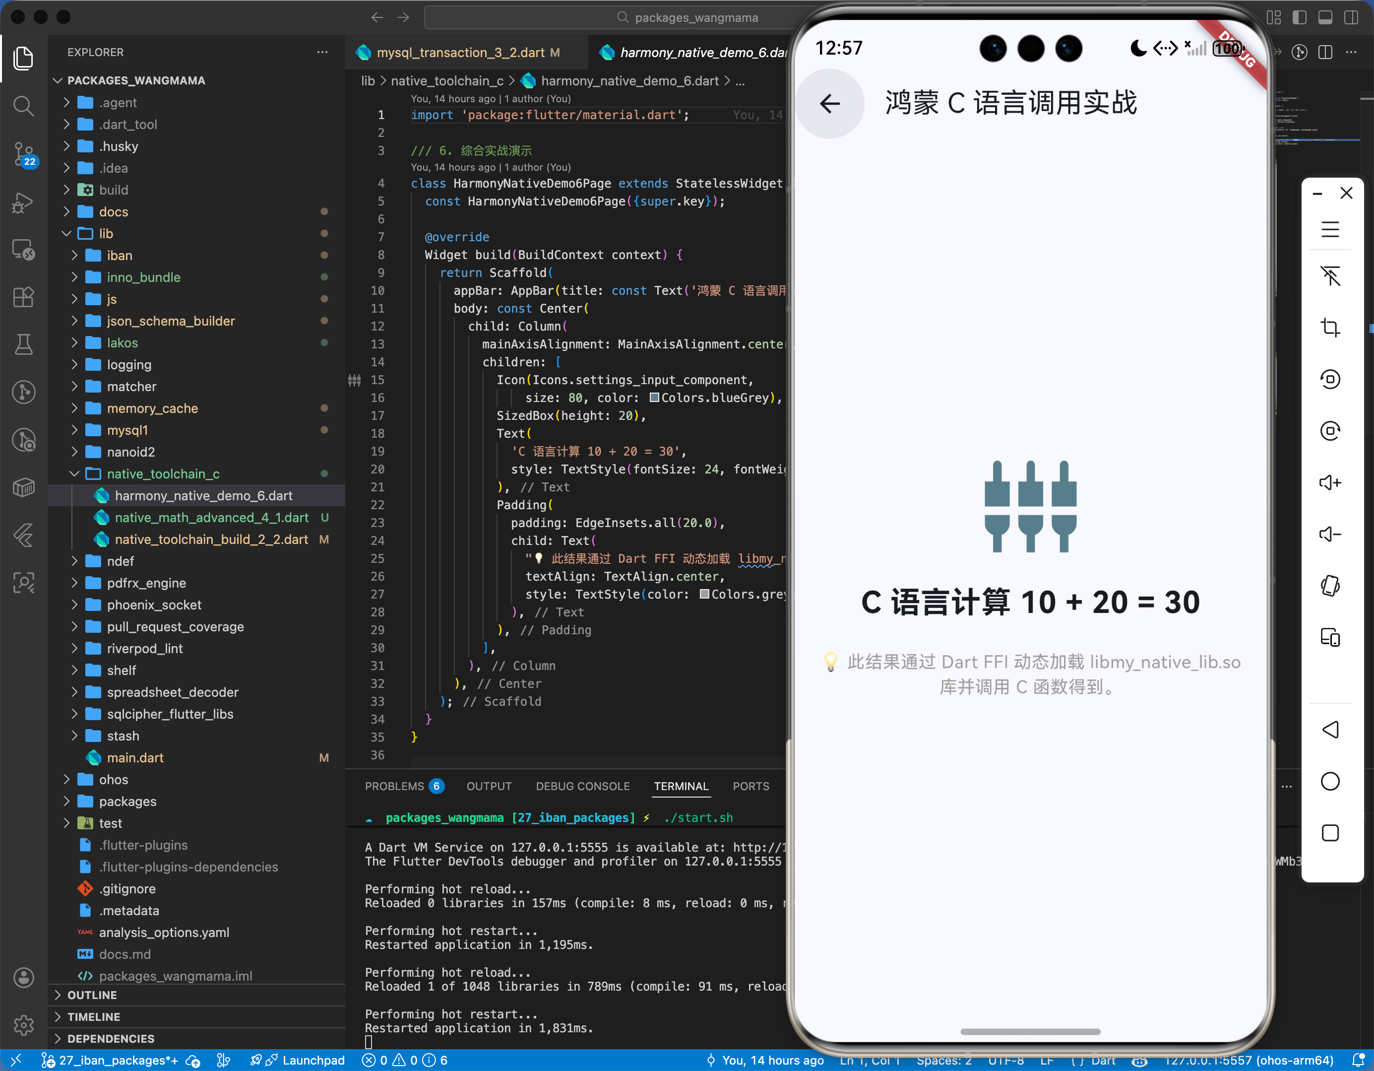Open Run and Debug view
Viewport: 1374px width, 1071px height.
[x=24, y=203]
